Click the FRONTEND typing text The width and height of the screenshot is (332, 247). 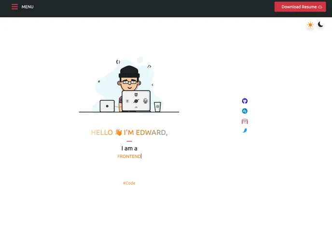pos(129,156)
